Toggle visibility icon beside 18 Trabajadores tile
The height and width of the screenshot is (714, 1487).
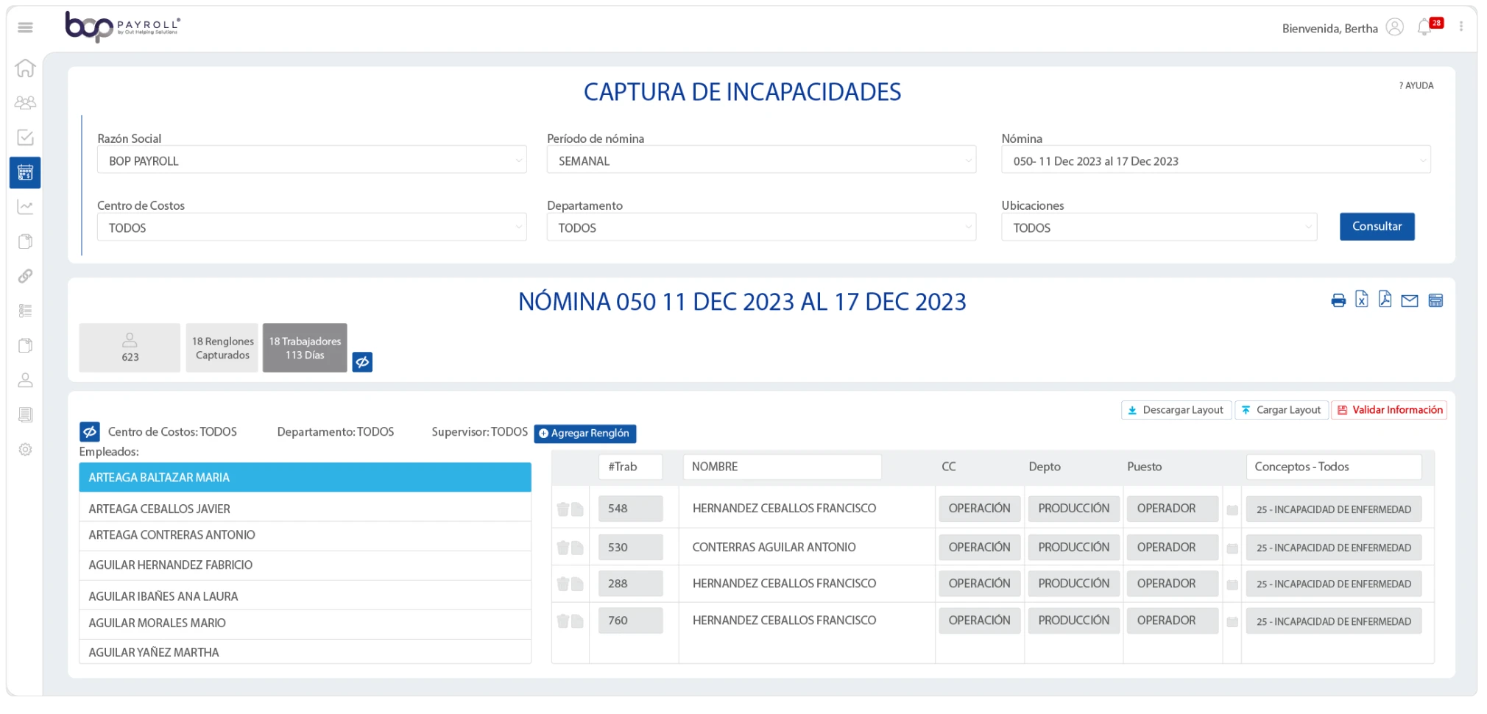point(362,362)
